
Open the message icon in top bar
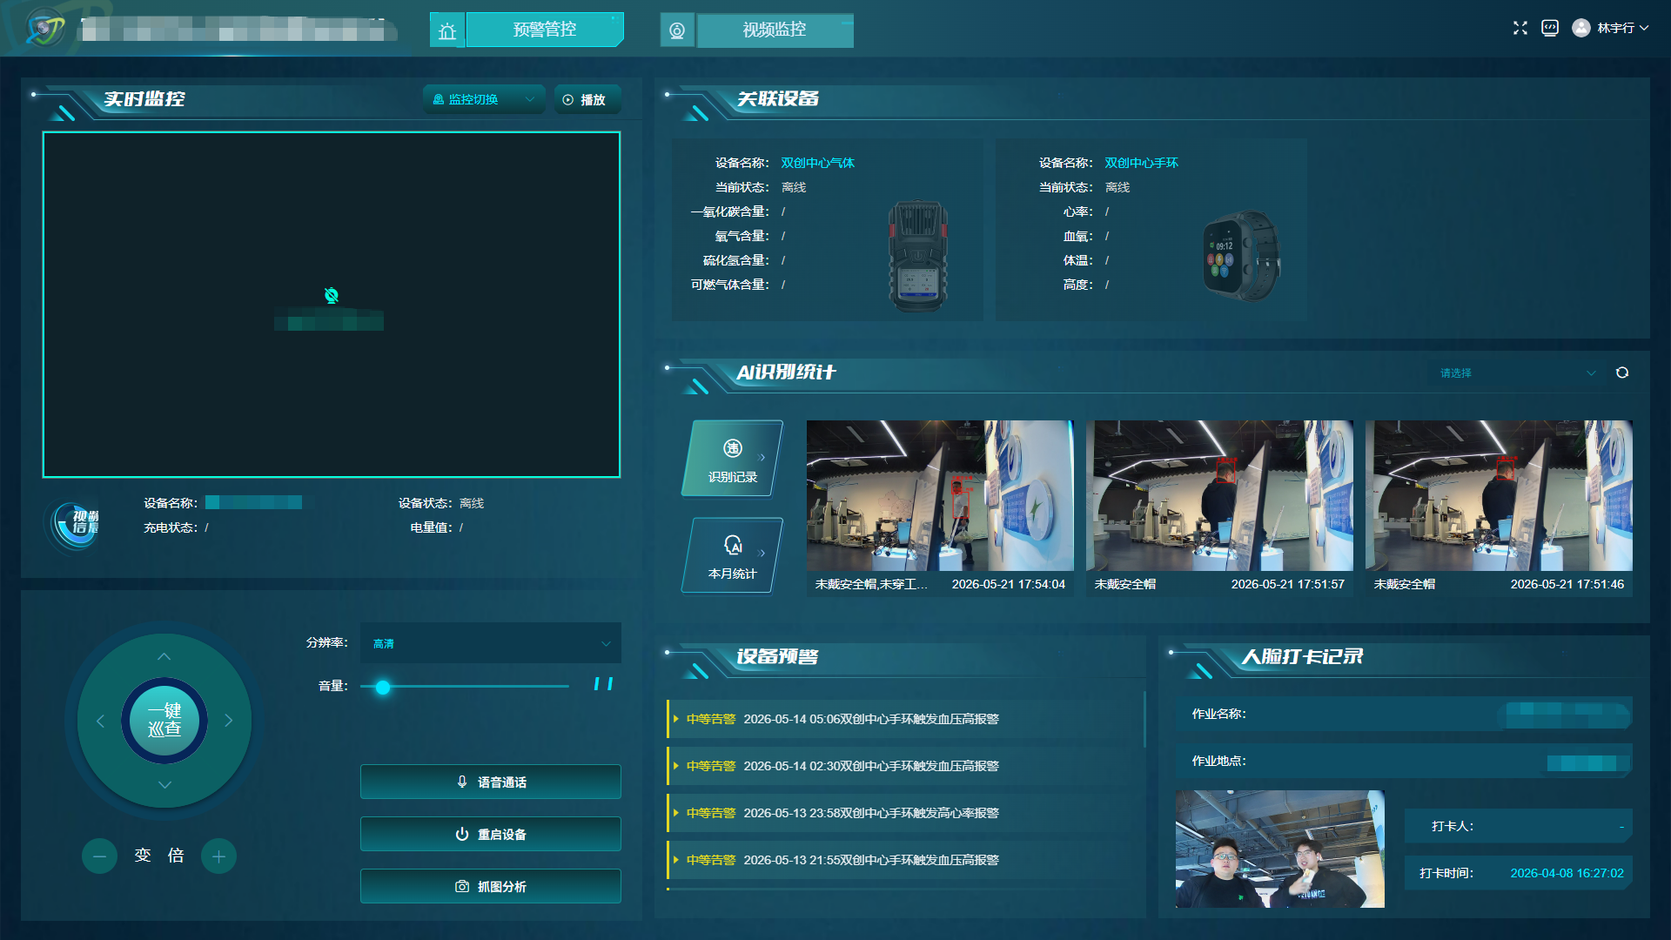(x=1550, y=28)
